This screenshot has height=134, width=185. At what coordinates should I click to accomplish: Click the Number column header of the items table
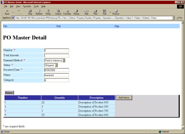point(23,98)
